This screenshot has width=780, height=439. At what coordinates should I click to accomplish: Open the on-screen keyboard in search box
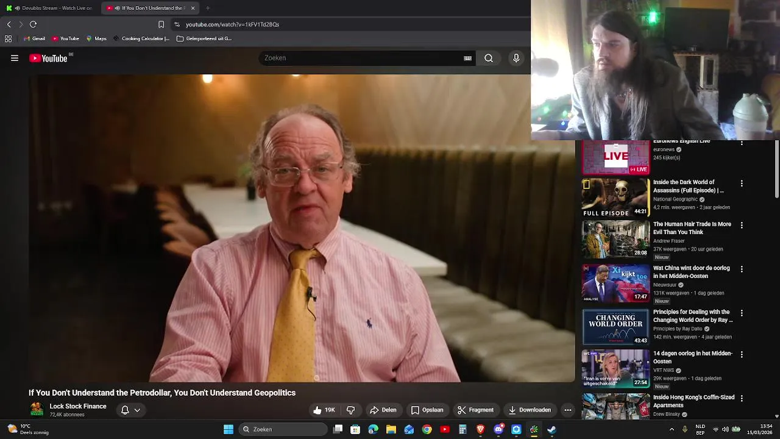(467, 59)
